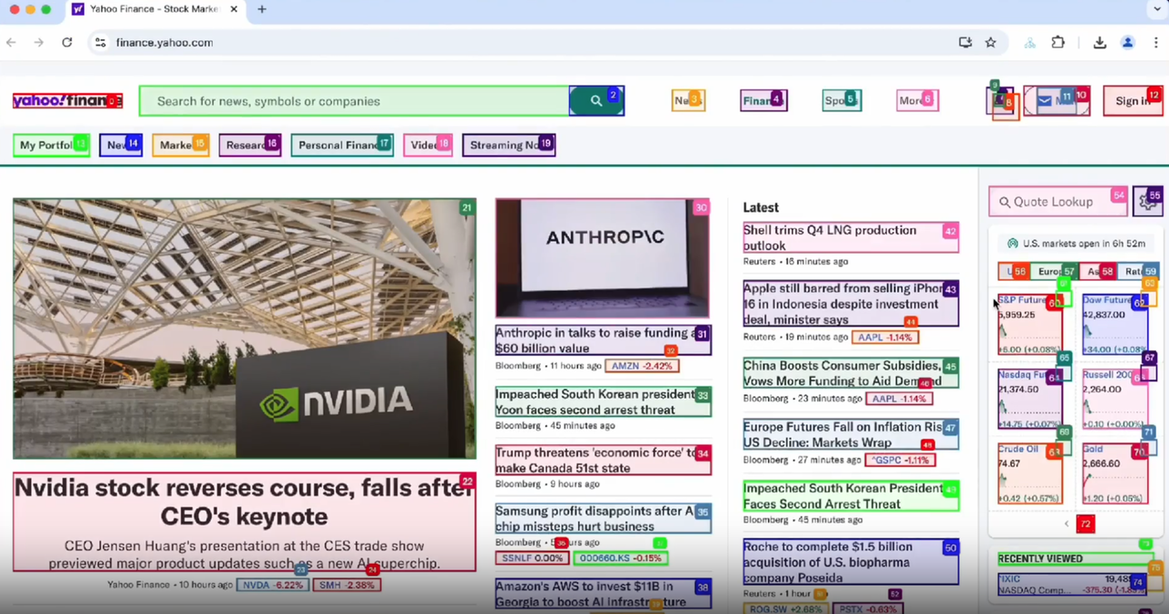Read the Shell trims Q4 LNG production story

pyautogui.click(x=851, y=237)
